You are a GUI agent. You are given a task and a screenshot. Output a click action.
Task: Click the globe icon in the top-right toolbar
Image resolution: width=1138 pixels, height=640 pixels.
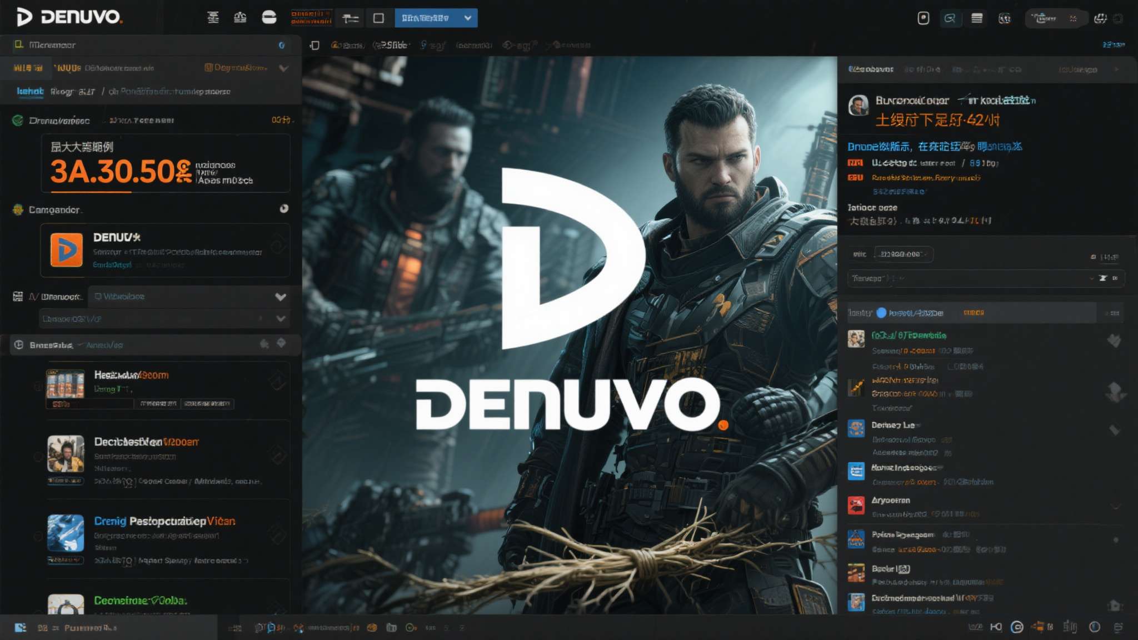pyautogui.click(x=1005, y=18)
